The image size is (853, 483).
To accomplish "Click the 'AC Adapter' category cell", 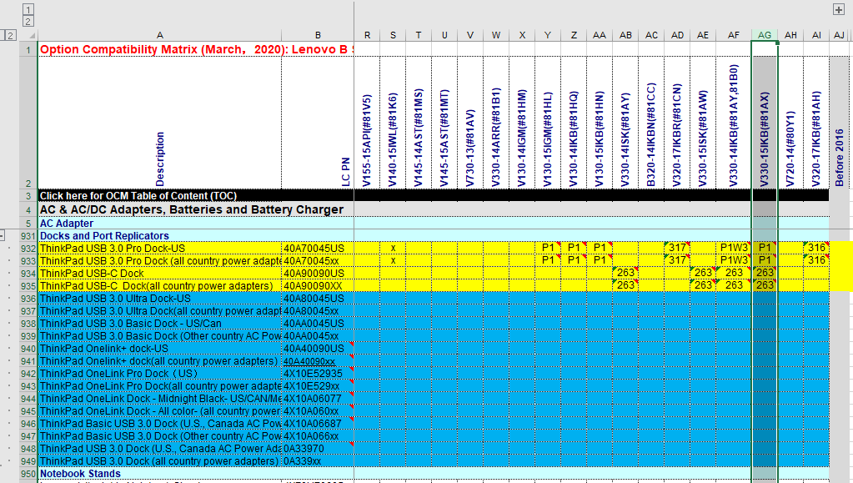I will point(159,224).
